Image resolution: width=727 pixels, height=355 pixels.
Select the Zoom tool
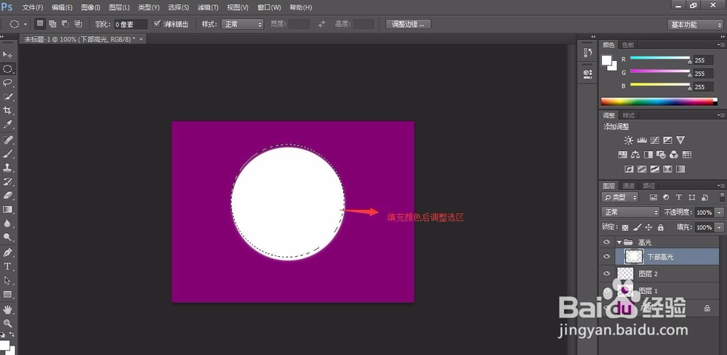click(x=7, y=322)
